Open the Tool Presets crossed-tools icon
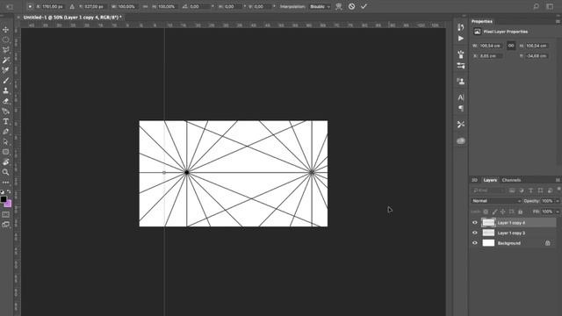The image size is (562, 316). pyautogui.click(x=460, y=125)
